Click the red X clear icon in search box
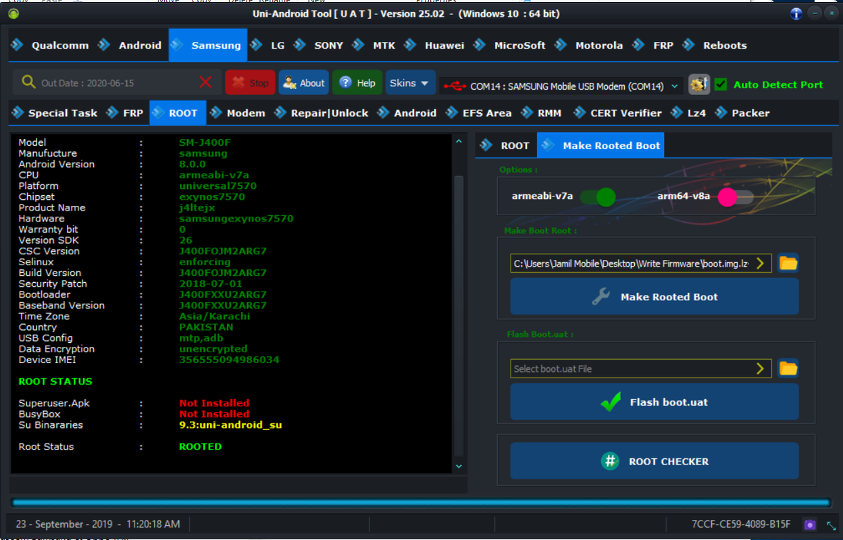843x540 pixels. 206,82
